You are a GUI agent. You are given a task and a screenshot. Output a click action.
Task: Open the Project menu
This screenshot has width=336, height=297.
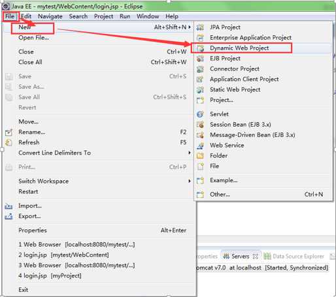[x=103, y=16]
